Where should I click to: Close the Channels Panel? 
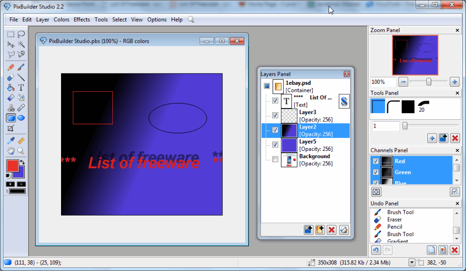pyautogui.click(x=457, y=150)
